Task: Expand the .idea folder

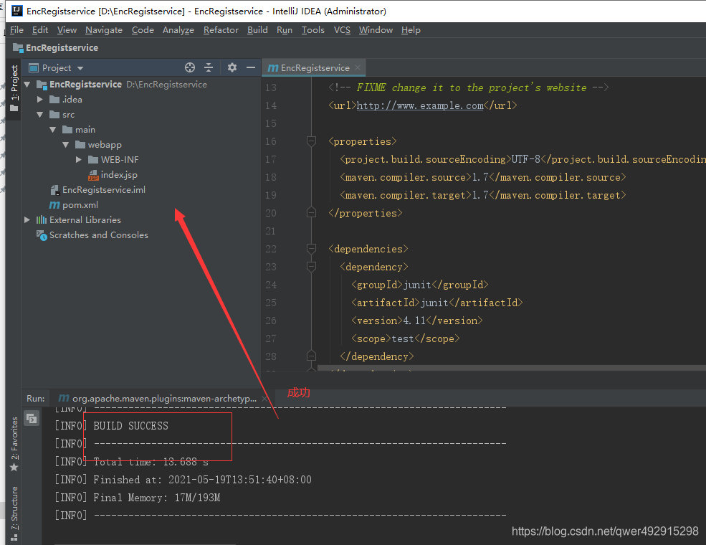Action: point(39,100)
